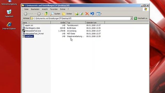Screen dimensions: 165x93
Task: Click the HldsUpdateTool_24.mst file name
Action: 34,34
